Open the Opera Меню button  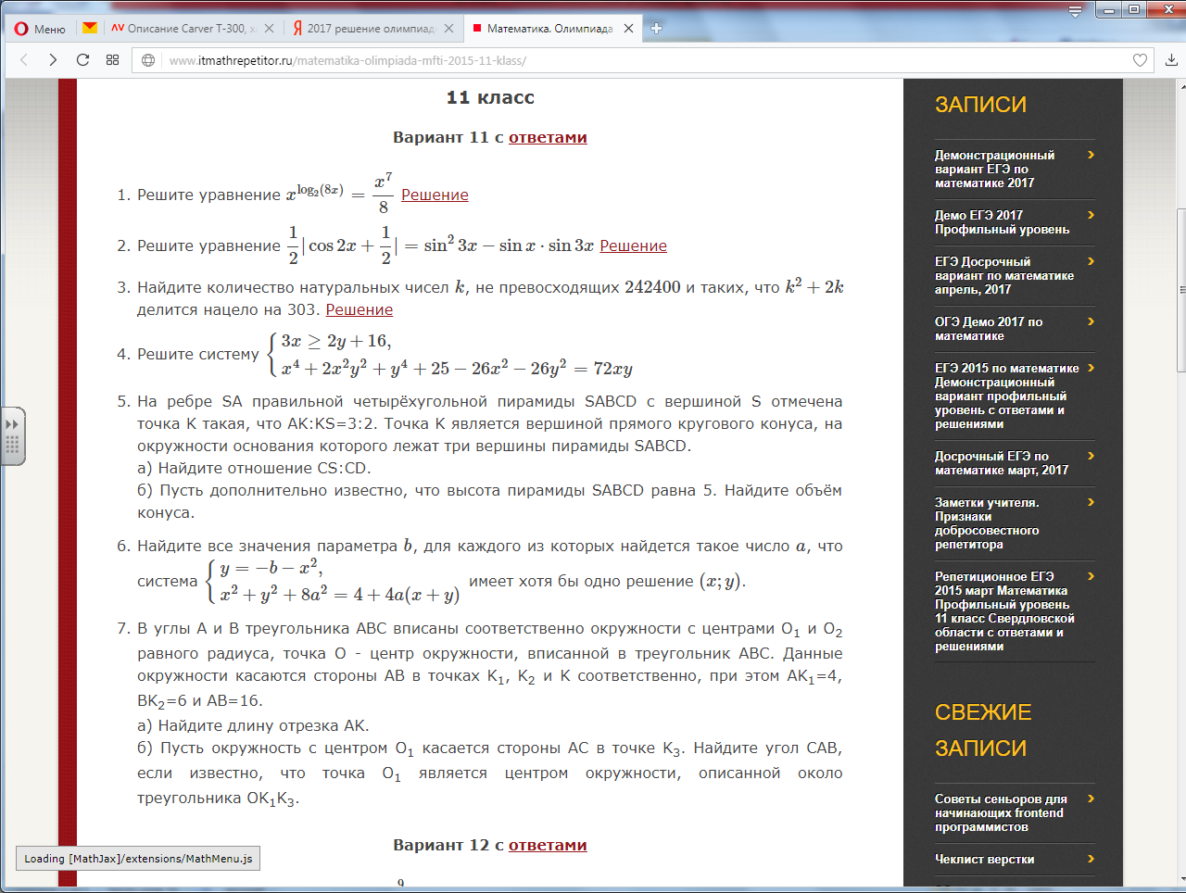pos(41,29)
